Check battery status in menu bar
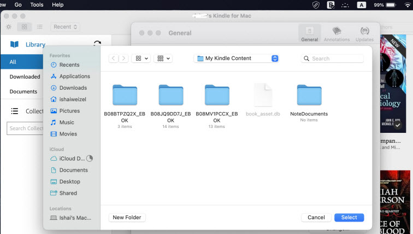Screen dimensions: 413x234 tap(385, 5)
